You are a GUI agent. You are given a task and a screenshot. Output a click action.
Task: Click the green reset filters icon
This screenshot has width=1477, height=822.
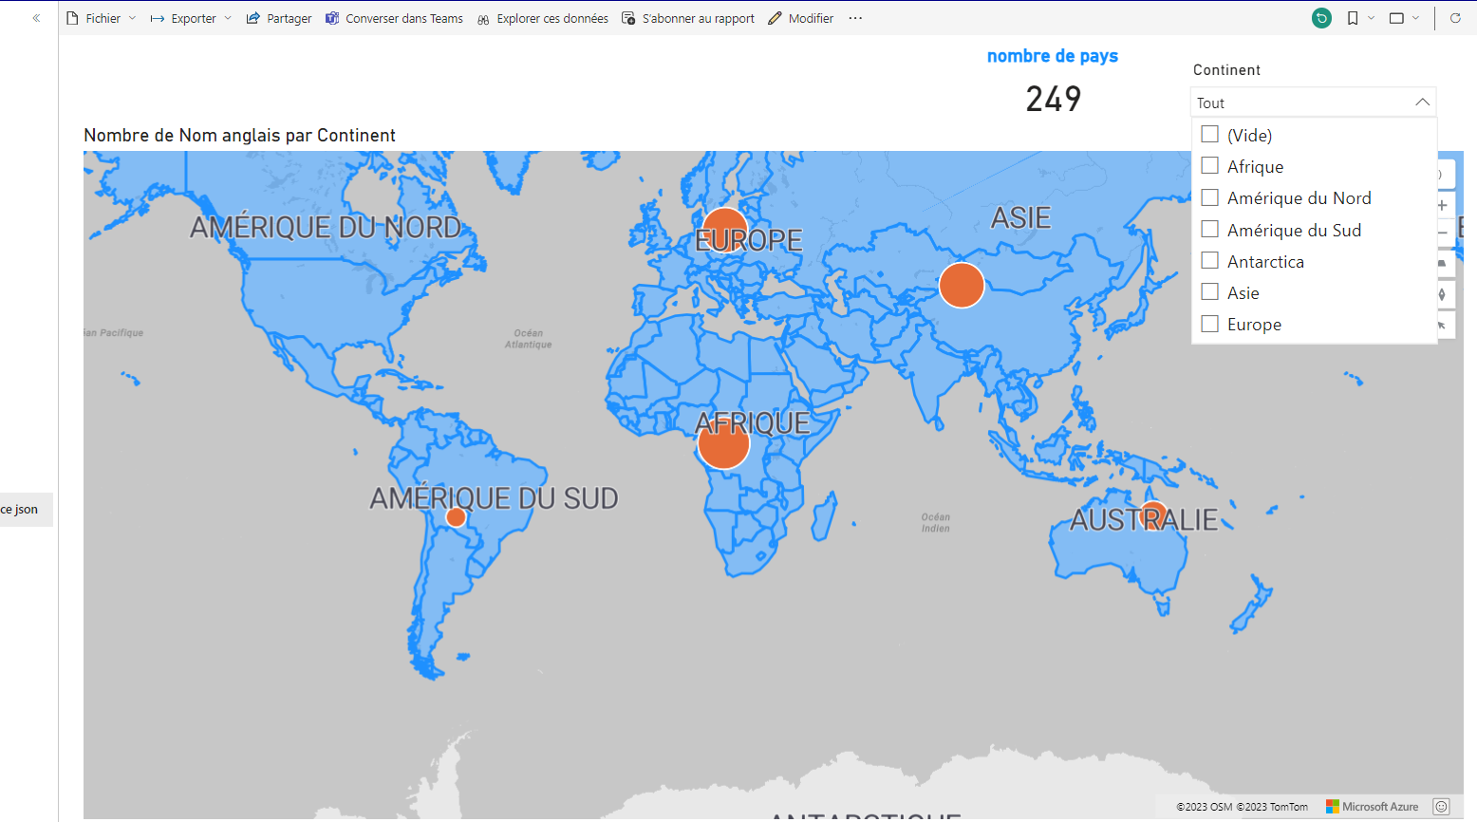pos(1321,17)
